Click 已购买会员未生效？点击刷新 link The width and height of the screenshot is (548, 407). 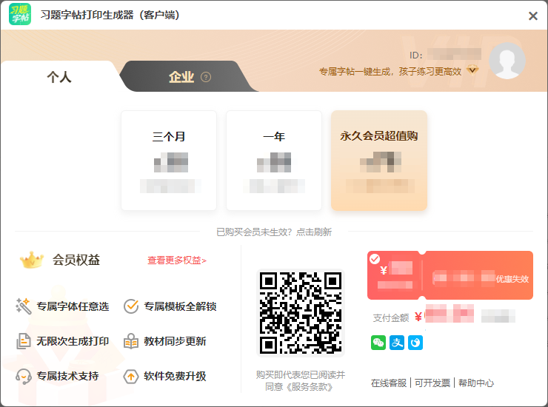click(274, 232)
